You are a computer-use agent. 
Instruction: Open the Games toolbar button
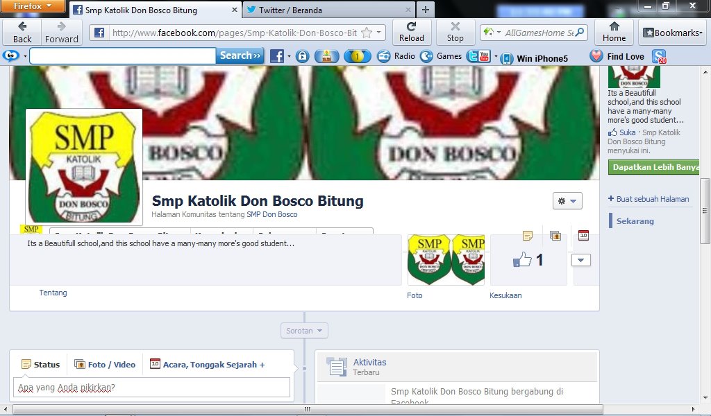pyautogui.click(x=441, y=56)
